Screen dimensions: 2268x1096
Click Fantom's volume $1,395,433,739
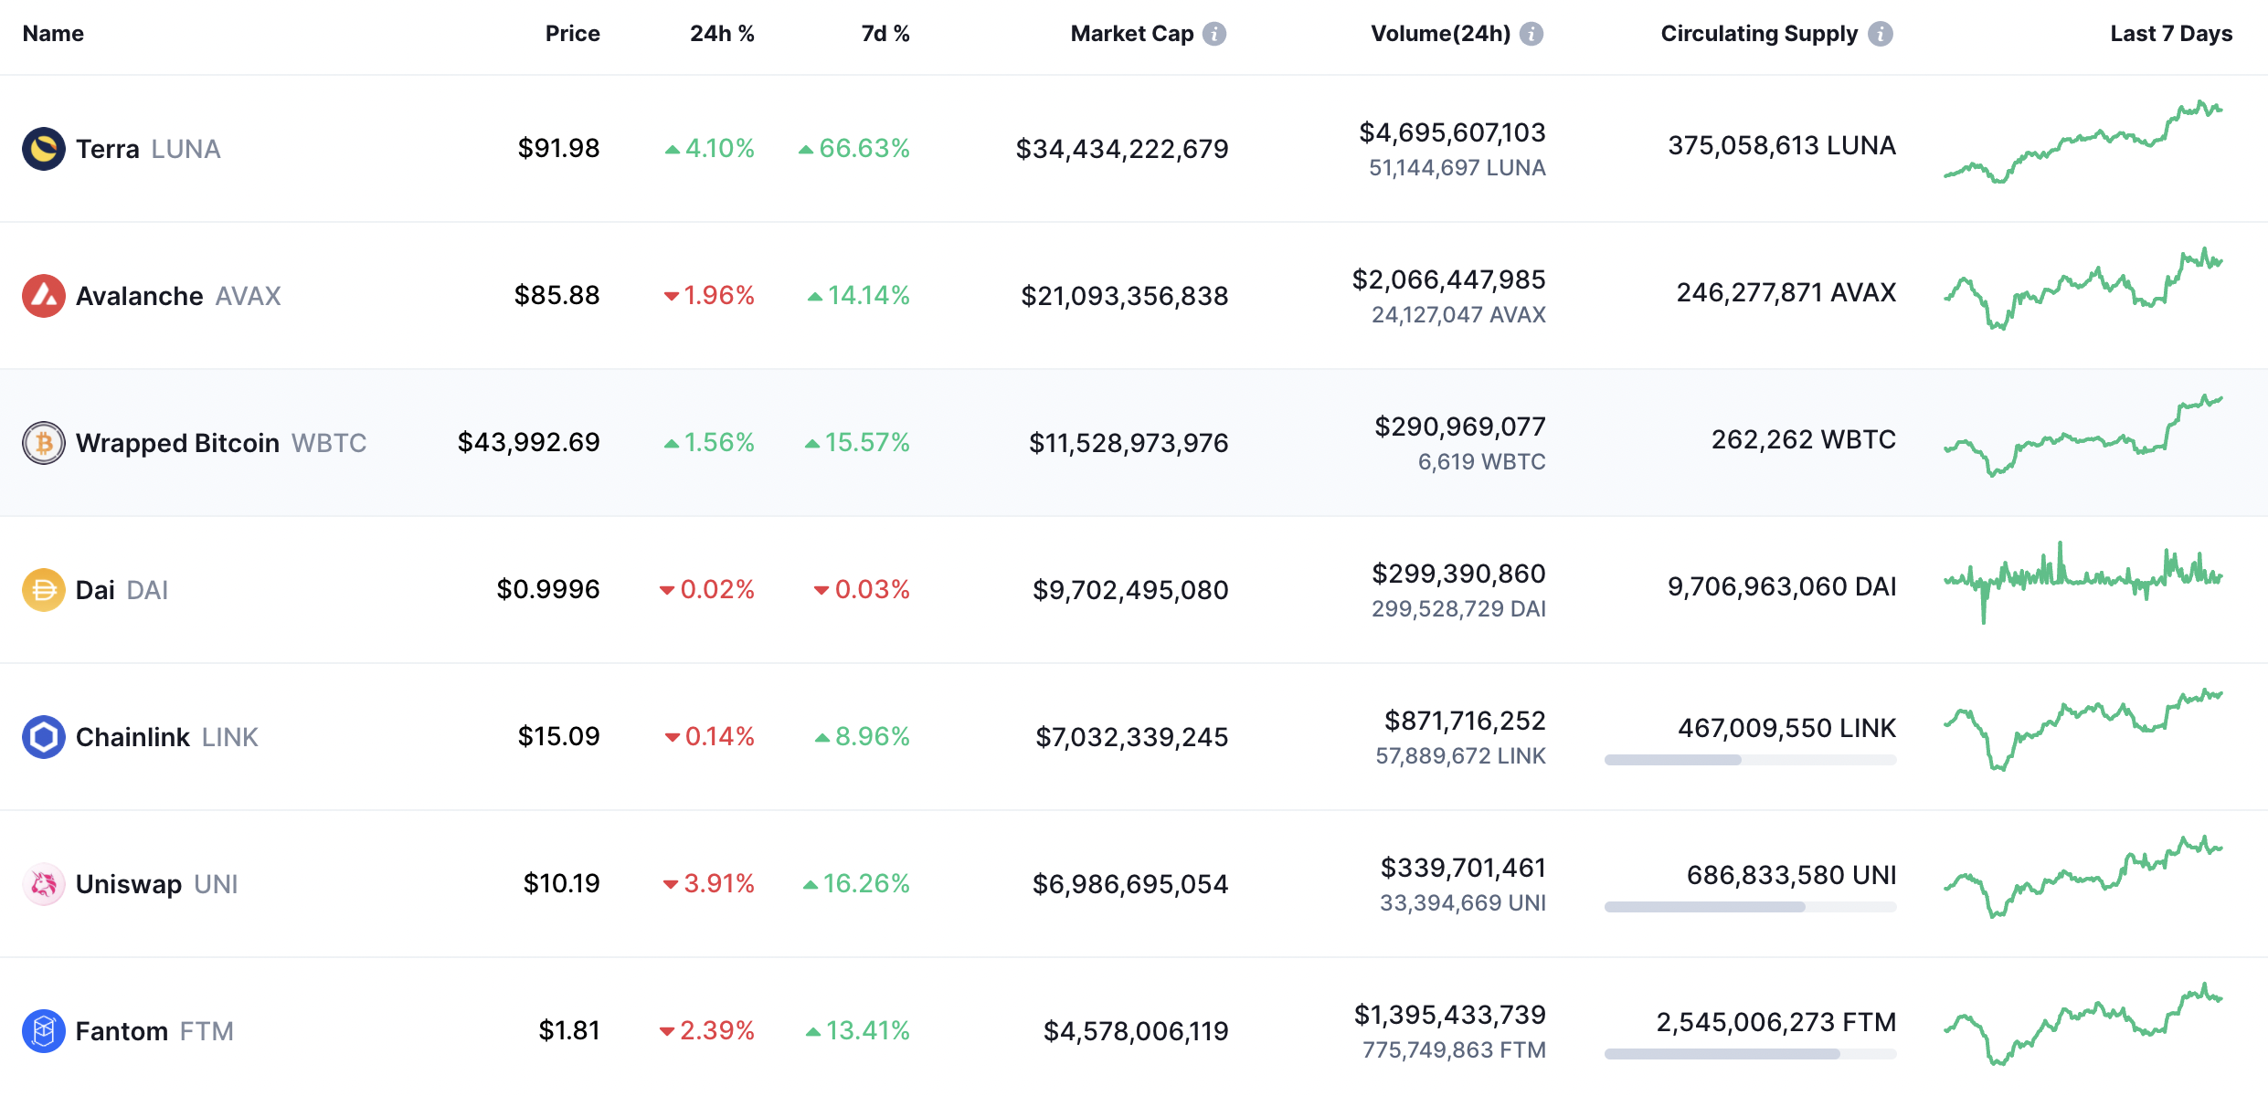[x=1449, y=1015]
